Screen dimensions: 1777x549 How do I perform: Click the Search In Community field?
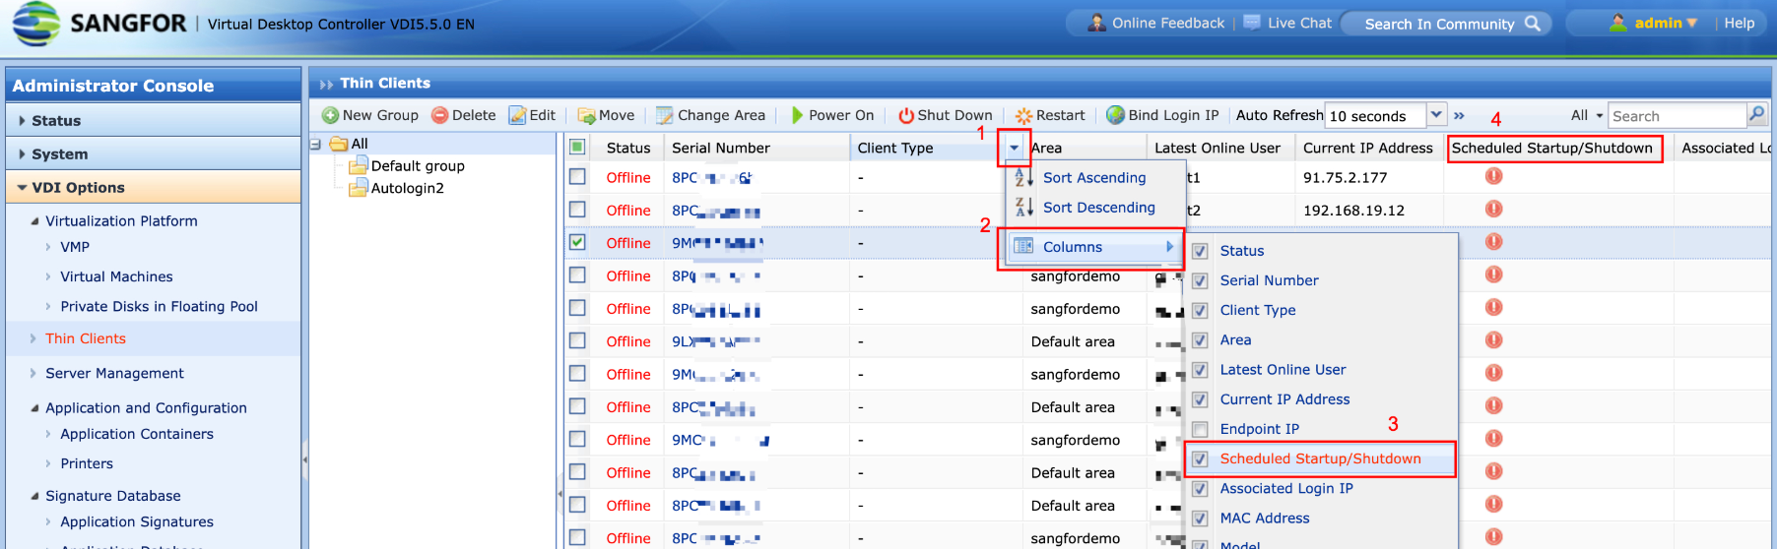1438,24
